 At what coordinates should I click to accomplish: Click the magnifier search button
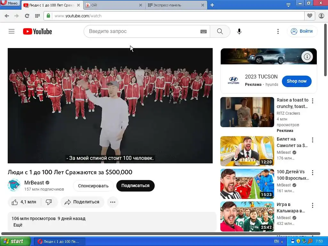point(220,31)
